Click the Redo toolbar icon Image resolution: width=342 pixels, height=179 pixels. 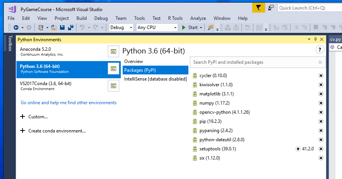coord(96,27)
